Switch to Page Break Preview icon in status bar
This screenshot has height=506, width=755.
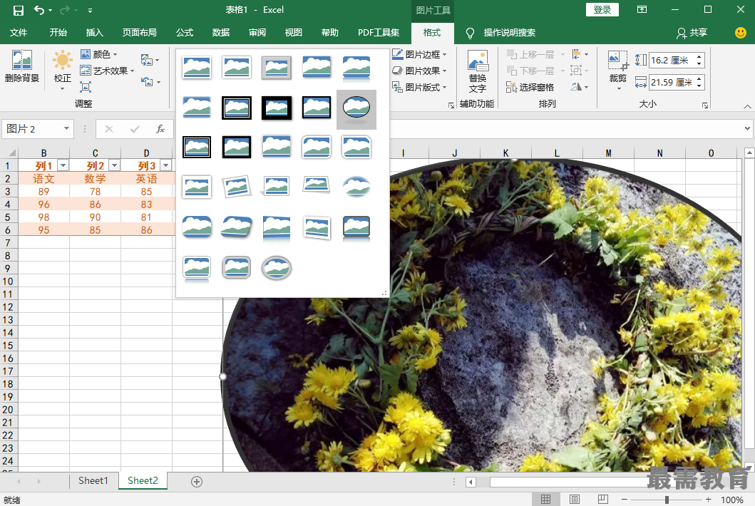click(x=602, y=500)
